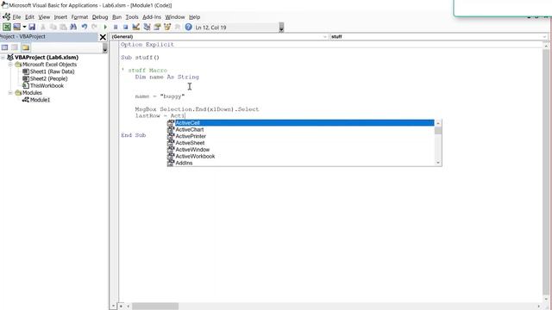Image resolution: width=552 pixels, height=310 pixels.
Task: Open the Add-Ins menu
Action: [x=152, y=17]
